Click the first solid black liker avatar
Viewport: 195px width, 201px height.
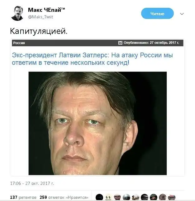click(x=99, y=197)
